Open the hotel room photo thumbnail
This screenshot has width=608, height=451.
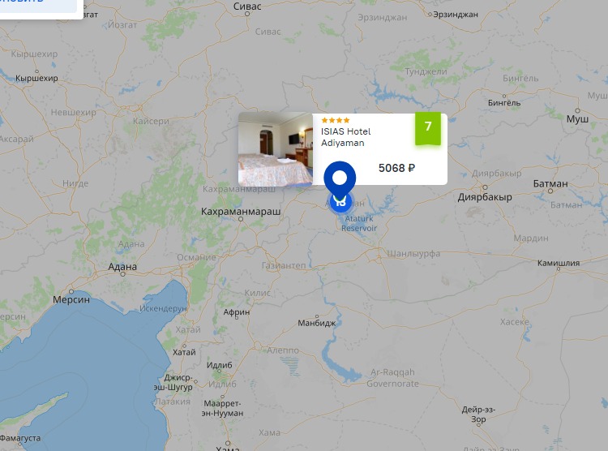(276, 148)
